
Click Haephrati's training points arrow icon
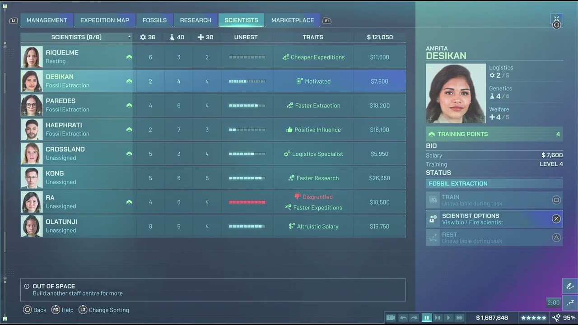129,130
